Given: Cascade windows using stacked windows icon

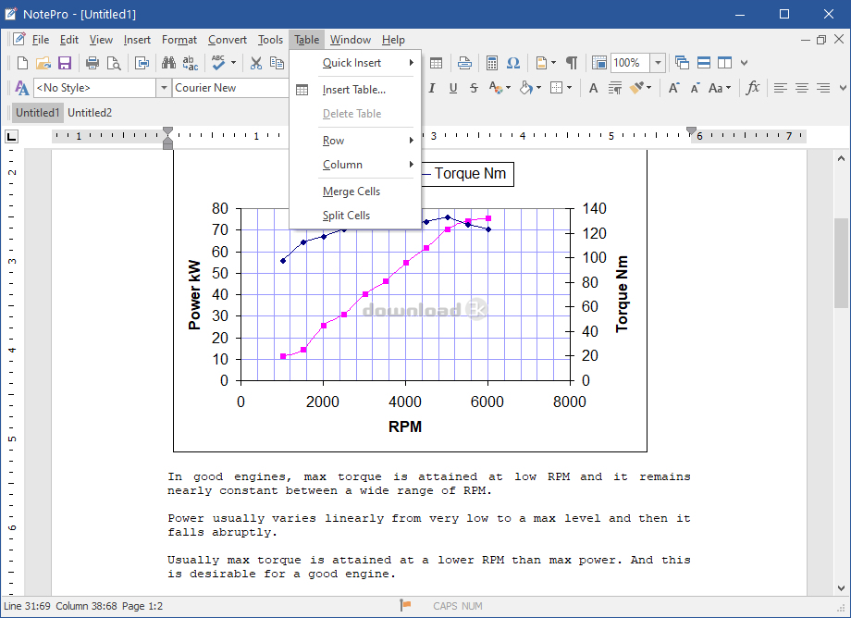Looking at the screenshot, I should [683, 63].
